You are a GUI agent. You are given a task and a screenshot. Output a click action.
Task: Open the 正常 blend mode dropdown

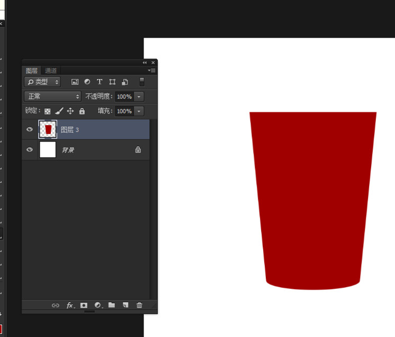(x=52, y=96)
